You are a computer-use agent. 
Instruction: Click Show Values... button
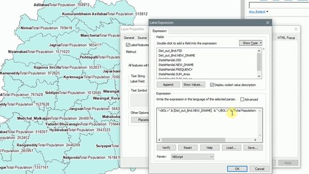point(193,85)
